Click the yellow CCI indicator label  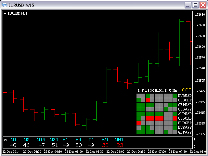click(187, 90)
